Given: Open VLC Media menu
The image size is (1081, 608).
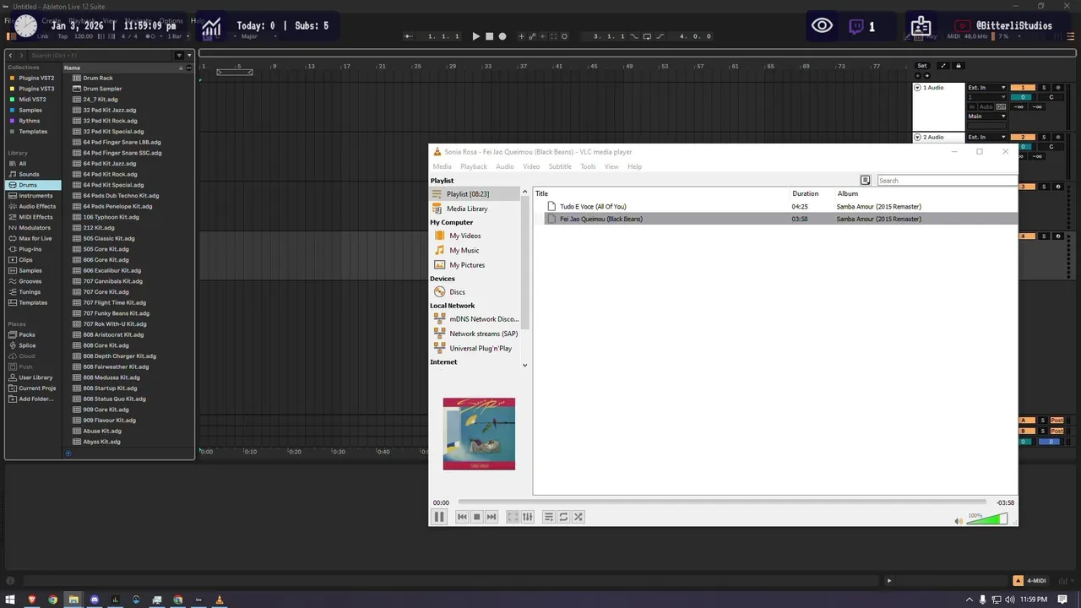Looking at the screenshot, I should pyautogui.click(x=443, y=166).
